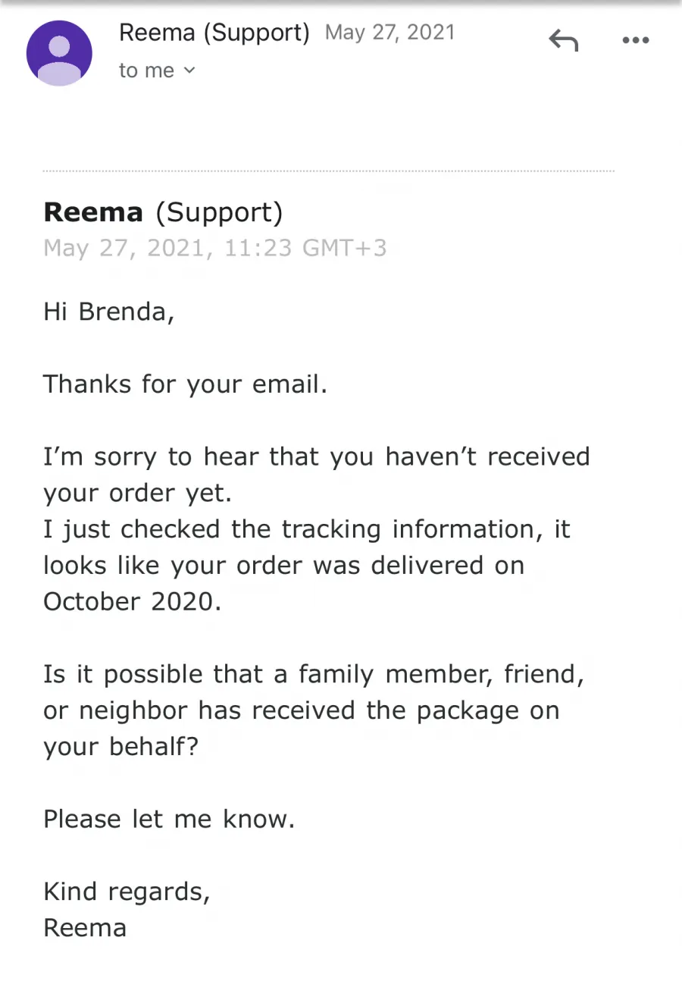Tap the bold "Reema" name in message body
The width and height of the screenshot is (682, 994).
pyautogui.click(x=93, y=212)
